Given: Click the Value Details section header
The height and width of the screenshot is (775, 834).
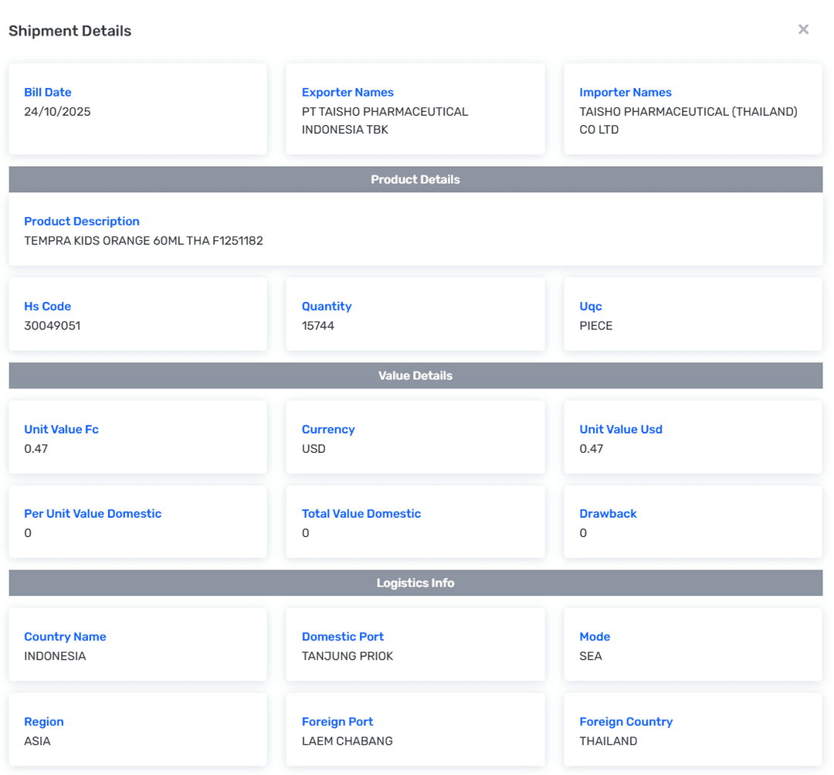Looking at the screenshot, I should 415,376.
